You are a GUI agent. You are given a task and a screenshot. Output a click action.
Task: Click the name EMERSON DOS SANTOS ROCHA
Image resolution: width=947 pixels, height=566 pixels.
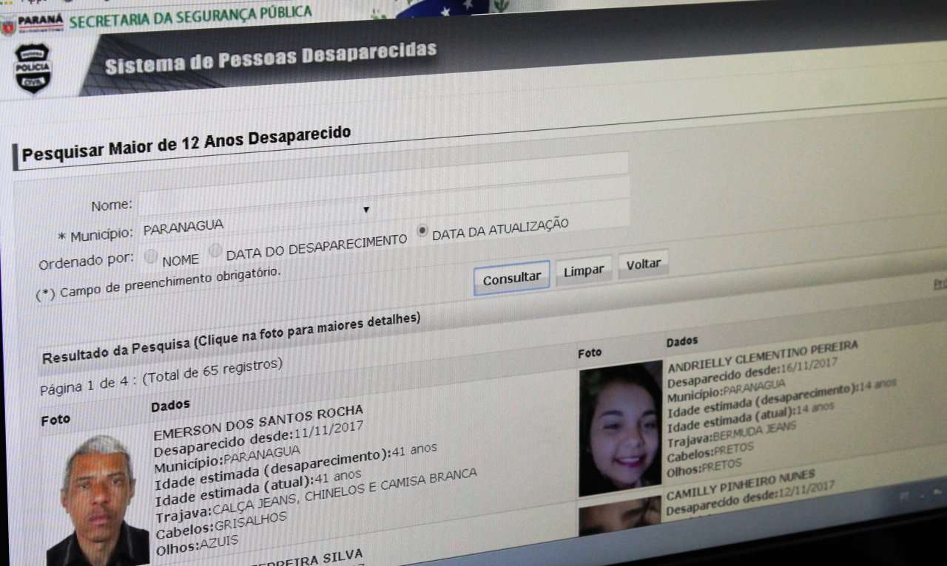click(x=258, y=421)
